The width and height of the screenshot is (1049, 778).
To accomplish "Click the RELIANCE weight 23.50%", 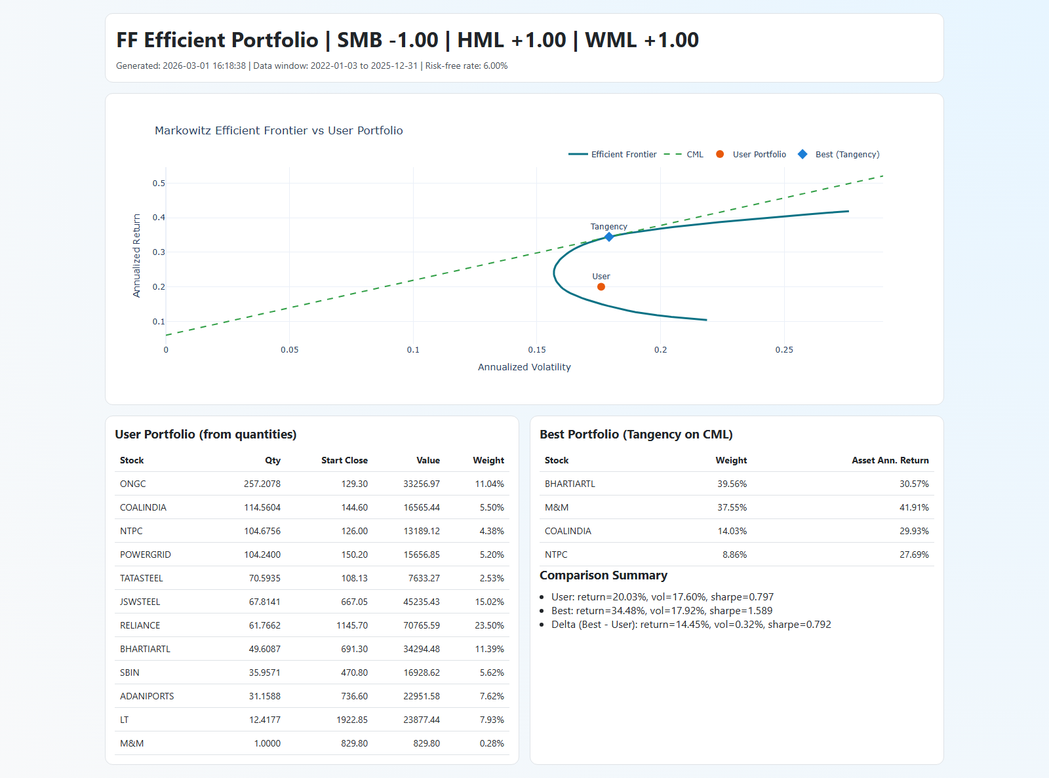I will coord(490,625).
